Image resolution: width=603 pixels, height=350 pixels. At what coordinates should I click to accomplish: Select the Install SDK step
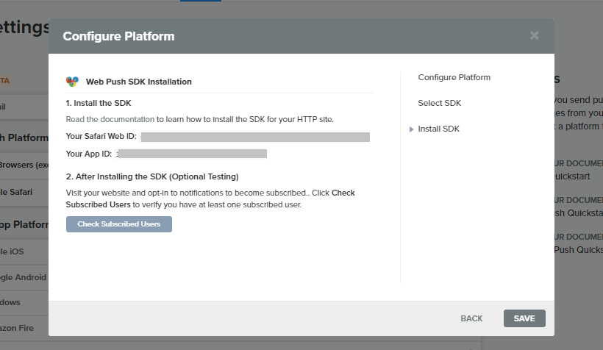tap(438, 129)
